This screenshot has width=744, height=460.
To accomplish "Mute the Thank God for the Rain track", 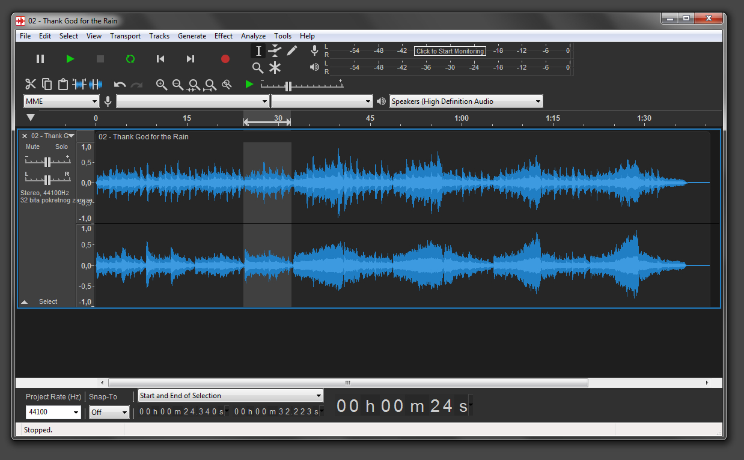I will tap(33, 147).
